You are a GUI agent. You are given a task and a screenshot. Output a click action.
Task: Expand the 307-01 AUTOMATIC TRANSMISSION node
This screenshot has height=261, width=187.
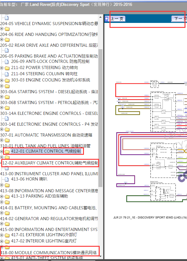(x=2, y=129)
